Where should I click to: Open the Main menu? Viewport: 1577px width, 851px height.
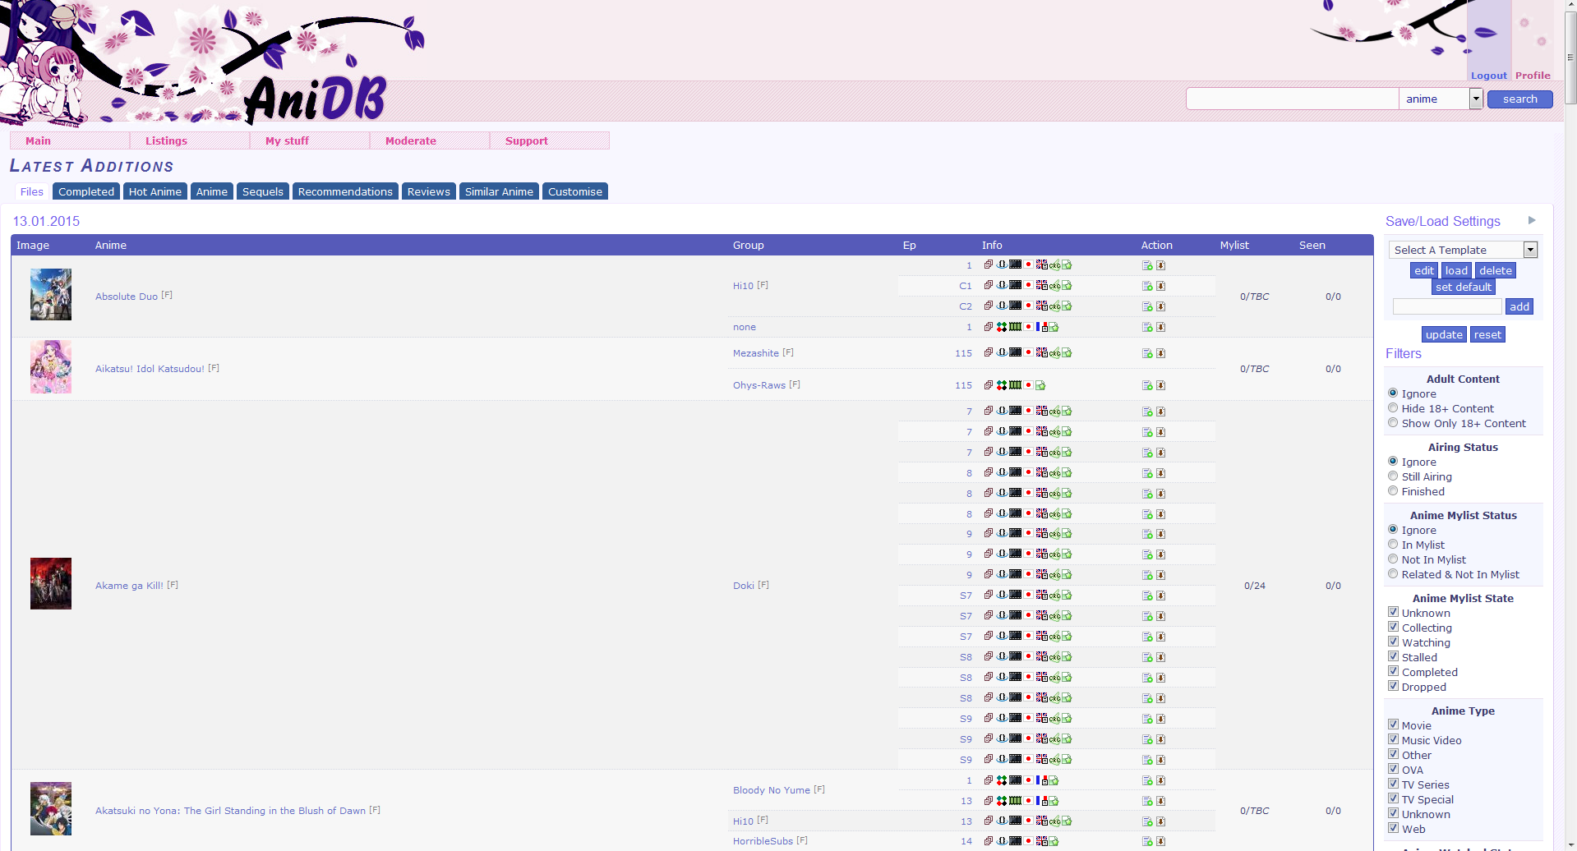tap(70, 140)
